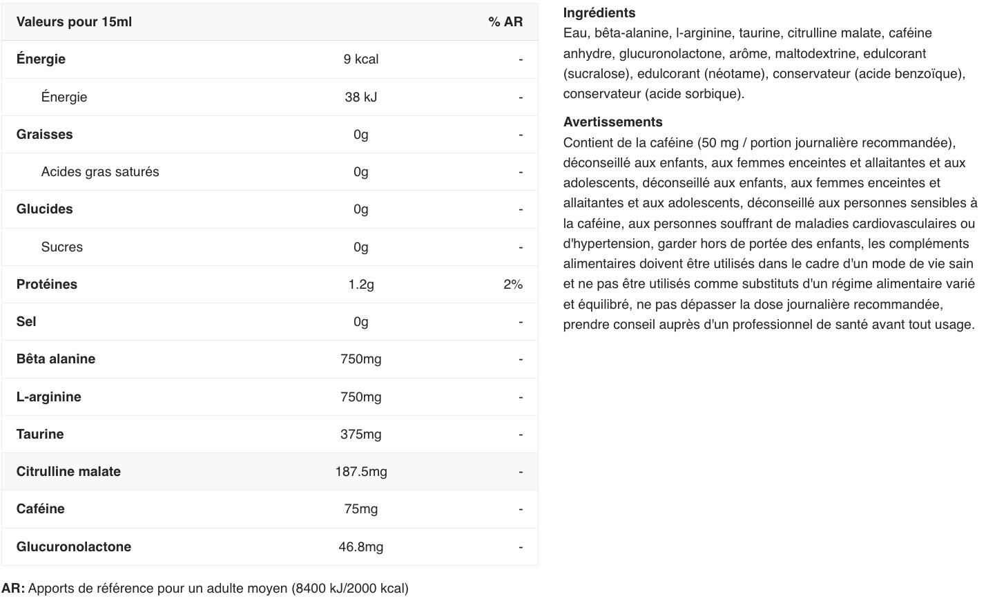Select the Protéines row label
Image resolution: width=986 pixels, height=601 pixels.
pyautogui.click(x=47, y=285)
